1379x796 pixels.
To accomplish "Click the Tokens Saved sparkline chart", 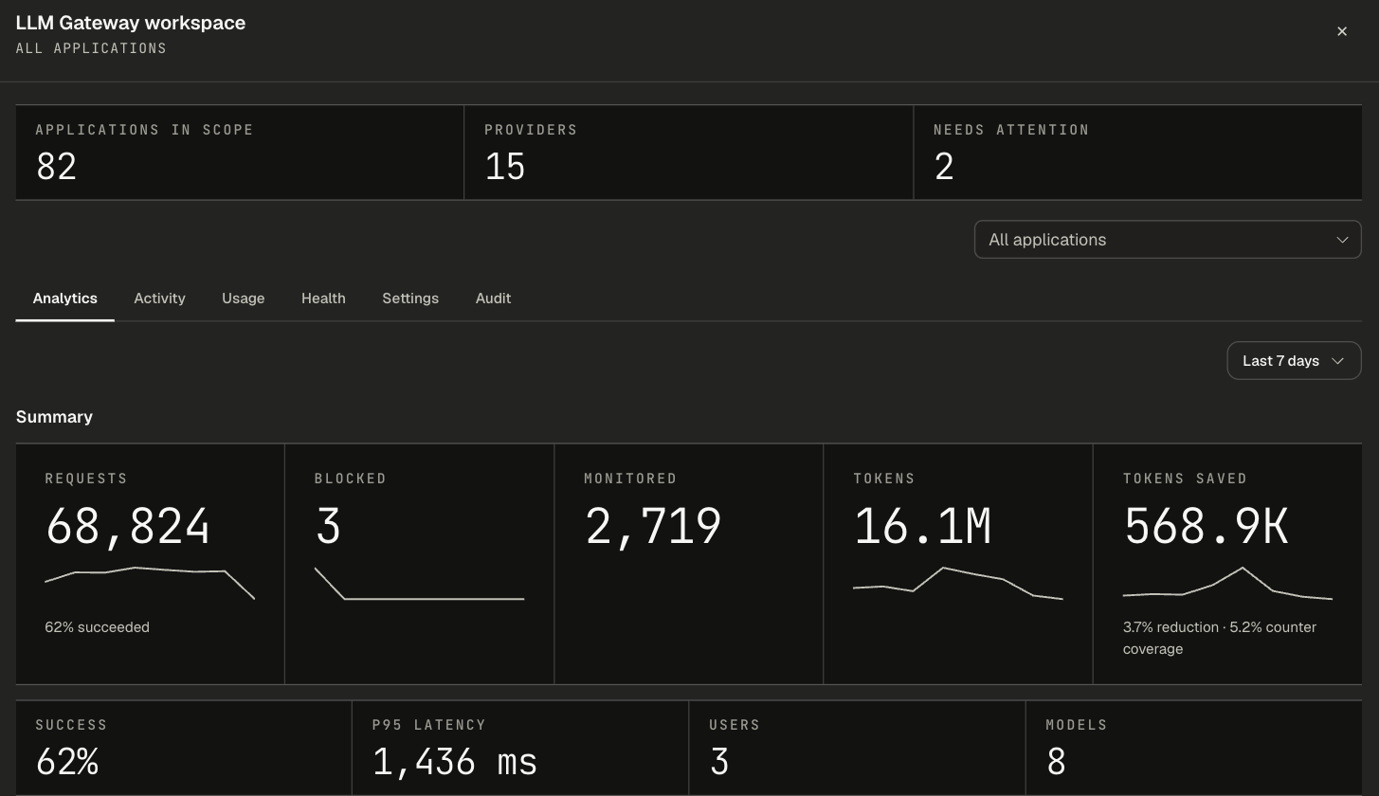I will click(x=1227, y=583).
